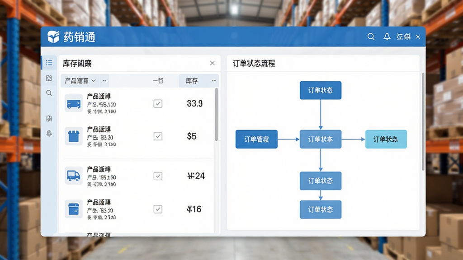Click the 药销通 app logo
This screenshot has height=260, width=463.
53,37
